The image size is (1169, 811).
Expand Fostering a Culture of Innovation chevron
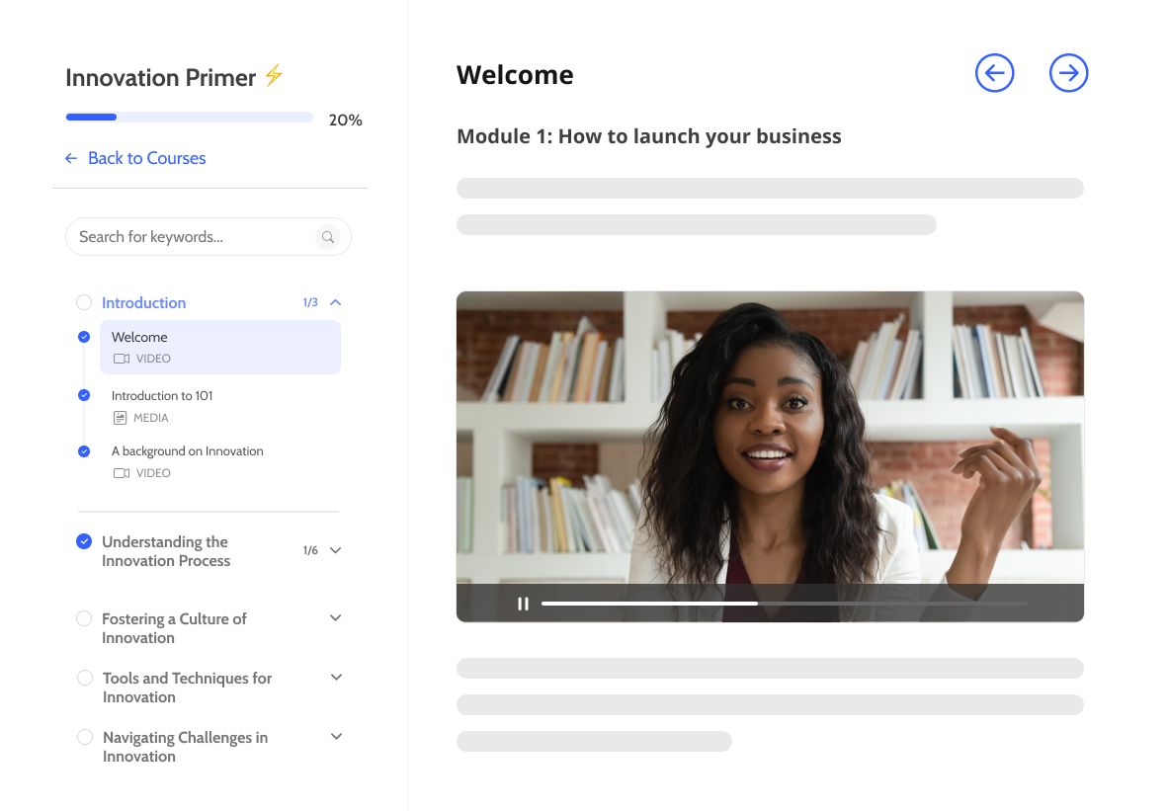click(336, 617)
